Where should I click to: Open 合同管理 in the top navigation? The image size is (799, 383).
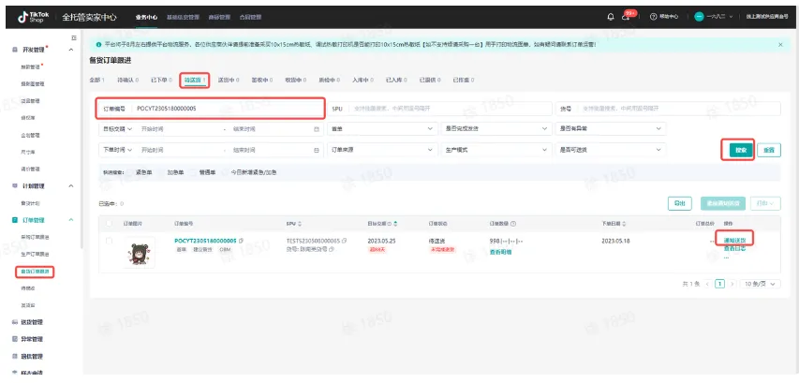point(250,17)
